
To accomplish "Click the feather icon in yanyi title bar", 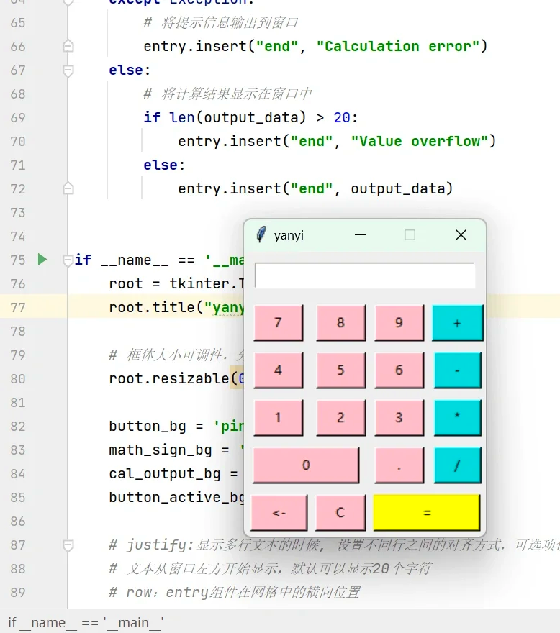I will 261,234.
